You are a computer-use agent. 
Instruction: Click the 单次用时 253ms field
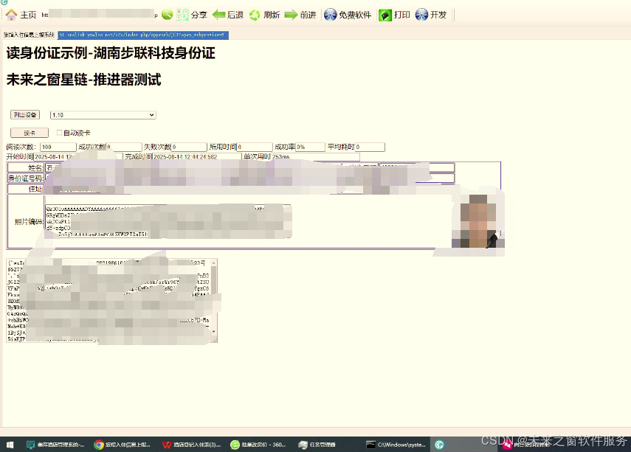pyautogui.click(x=314, y=156)
